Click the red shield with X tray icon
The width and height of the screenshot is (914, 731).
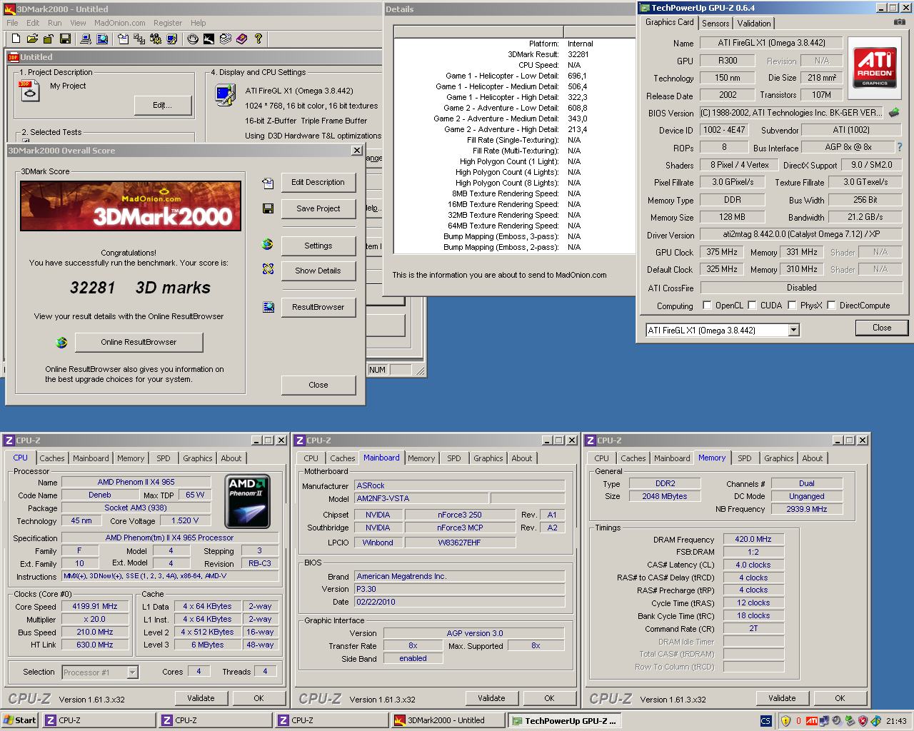coord(863,720)
